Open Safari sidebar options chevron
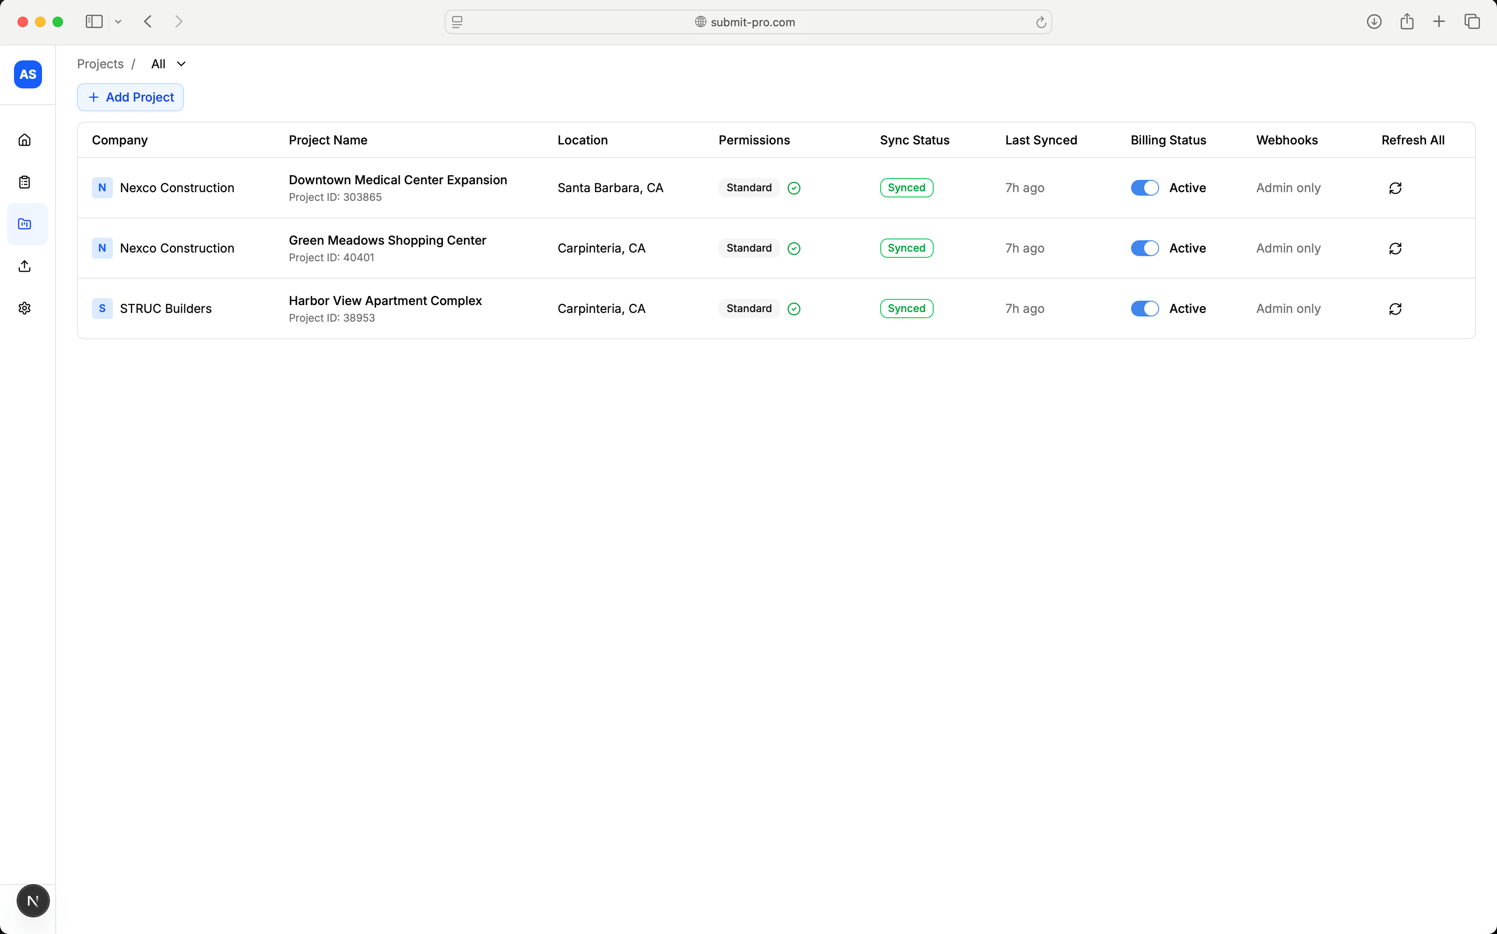Screen dimensions: 1497x934 tap(118, 22)
